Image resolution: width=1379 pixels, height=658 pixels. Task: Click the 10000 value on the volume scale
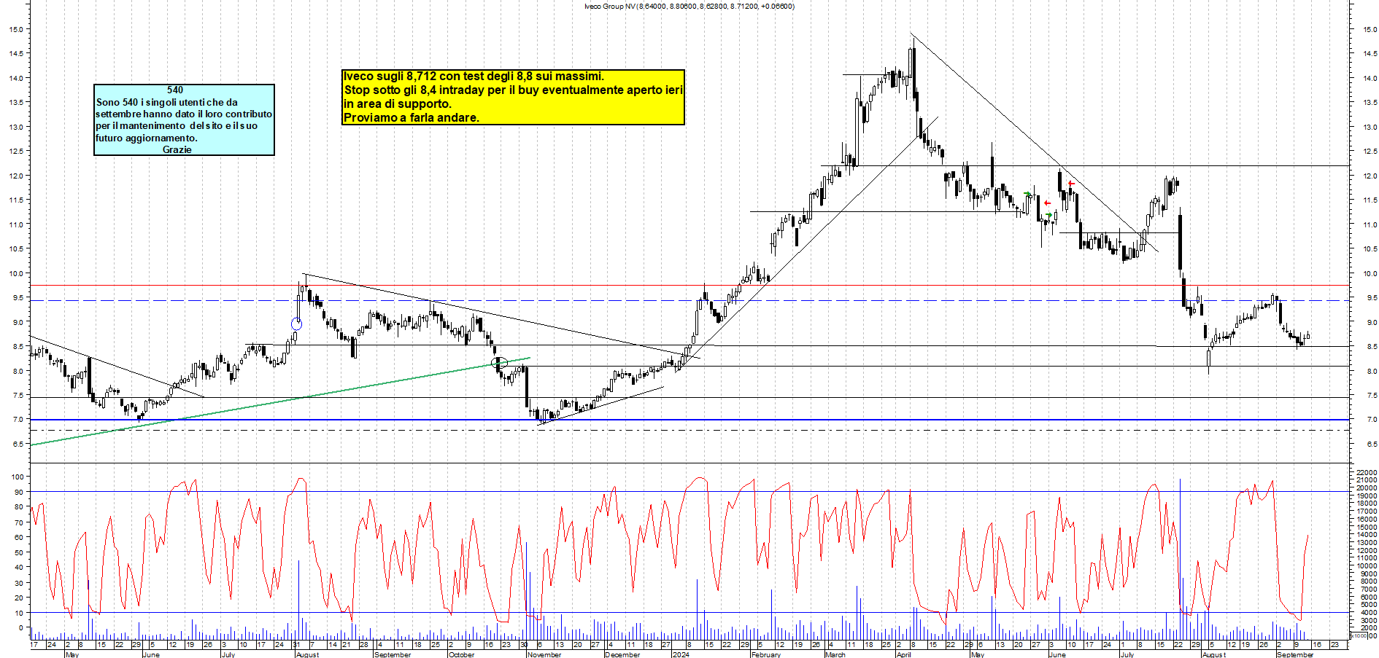[1366, 566]
